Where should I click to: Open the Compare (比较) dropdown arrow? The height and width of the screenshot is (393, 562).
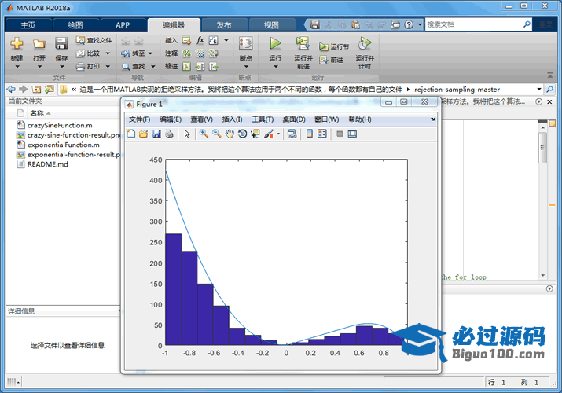click(x=108, y=53)
